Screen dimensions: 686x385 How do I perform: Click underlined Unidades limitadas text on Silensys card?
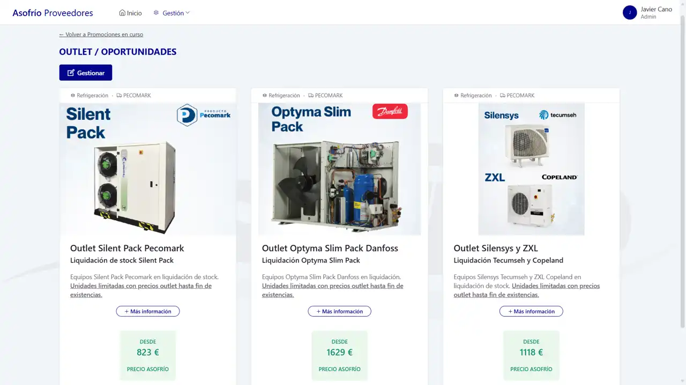[527, 290]
